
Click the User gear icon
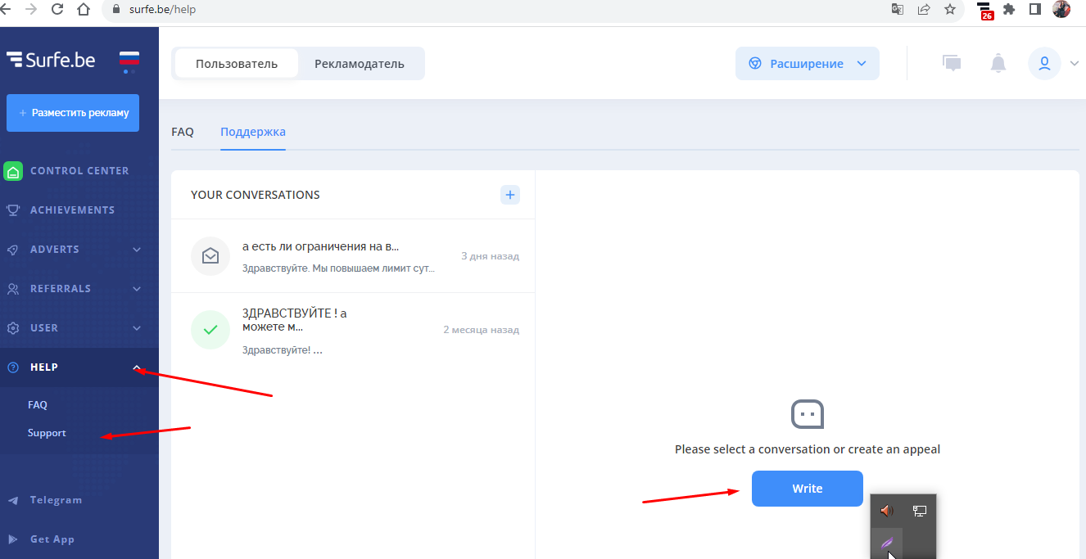(x=13, y=328)
